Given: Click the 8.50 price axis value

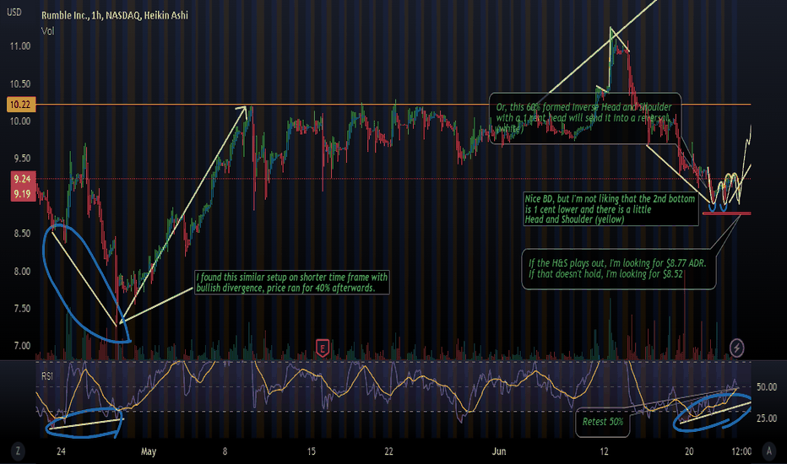Looking at the screenshot, I should click(x=22, y=233).
